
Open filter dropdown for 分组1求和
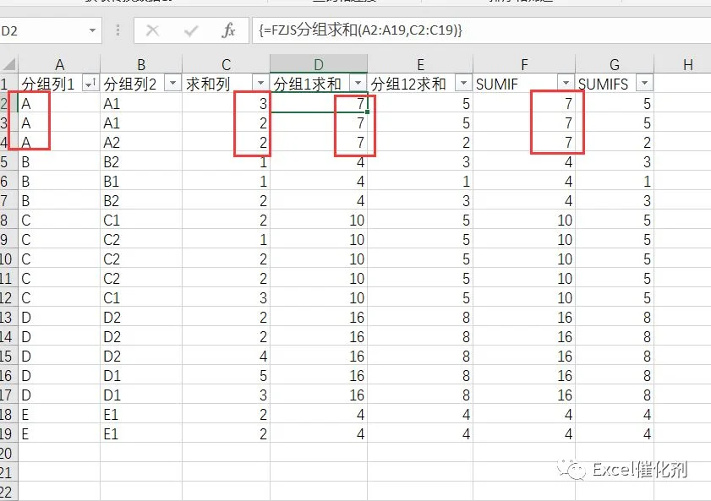coord(358,84)
